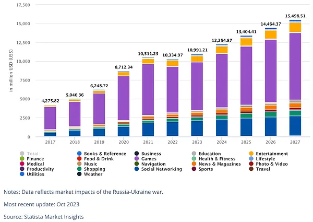The width and height of the screenshot is (313, 222).
Task: Click the Social Networking legend dot
Action: [x=137, y=169]
